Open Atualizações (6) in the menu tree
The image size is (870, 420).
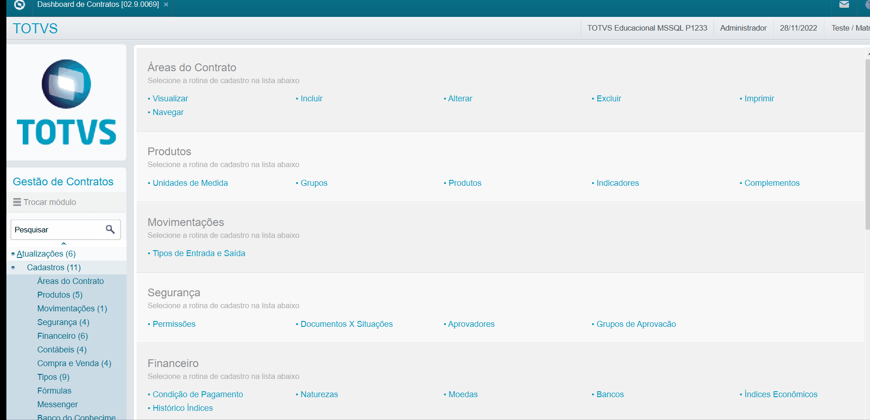coord(46,254)
